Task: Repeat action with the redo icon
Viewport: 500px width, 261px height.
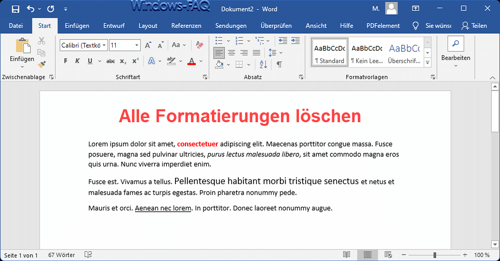Action: tap(50, 9)
